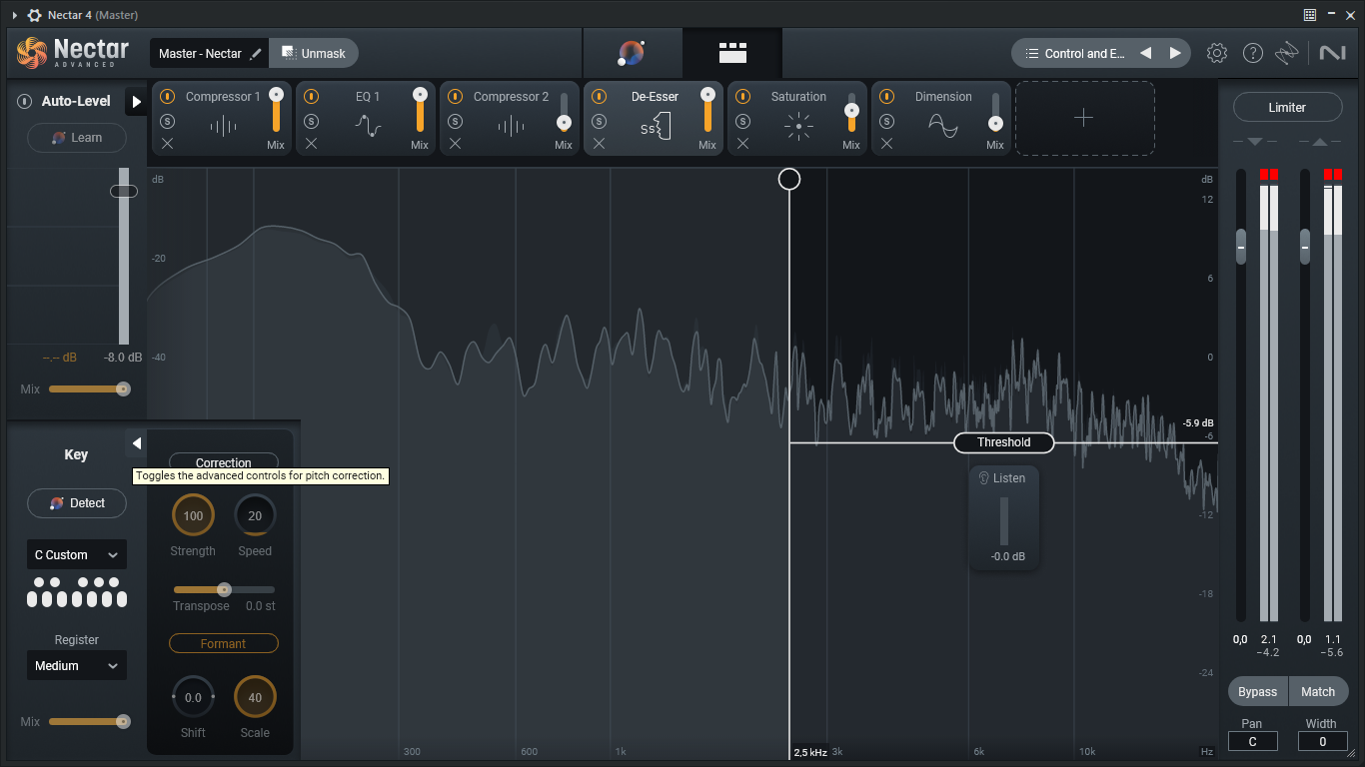Screen dimensions: 1365x767
Task: Solo the Saturation module
Action: pos(742,121)
